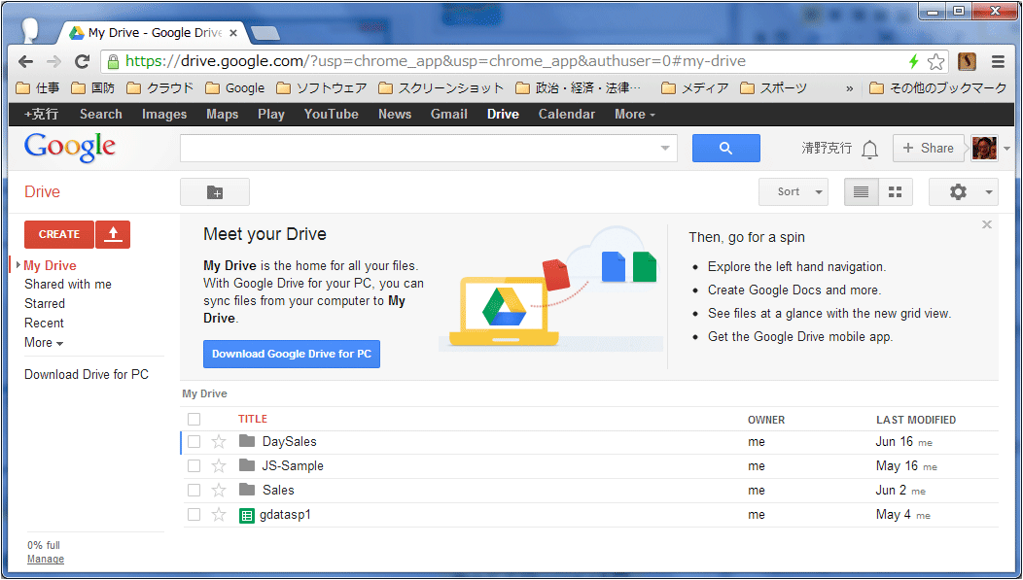Switch to grid view layout
Viewport: 1023px width, 580px height.
point(895,192)
